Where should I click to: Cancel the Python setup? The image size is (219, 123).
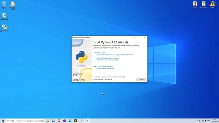(141, 80)
